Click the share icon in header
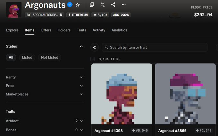218x136 pixels. click(113, 5)
